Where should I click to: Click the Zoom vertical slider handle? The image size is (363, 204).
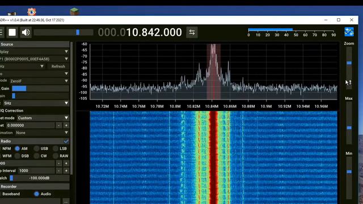coord(349,63)
